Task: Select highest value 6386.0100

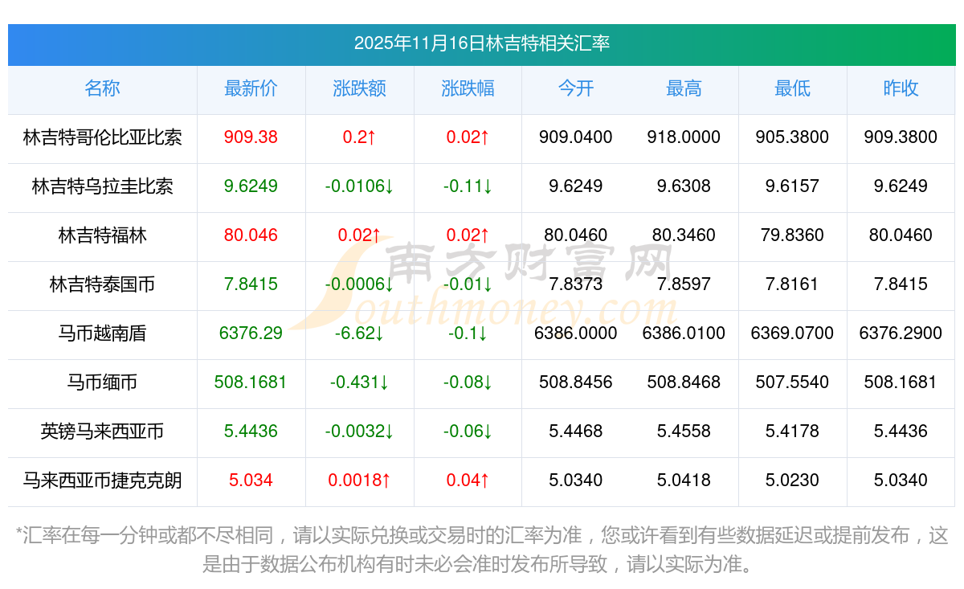Action: [x=684, y=333]
